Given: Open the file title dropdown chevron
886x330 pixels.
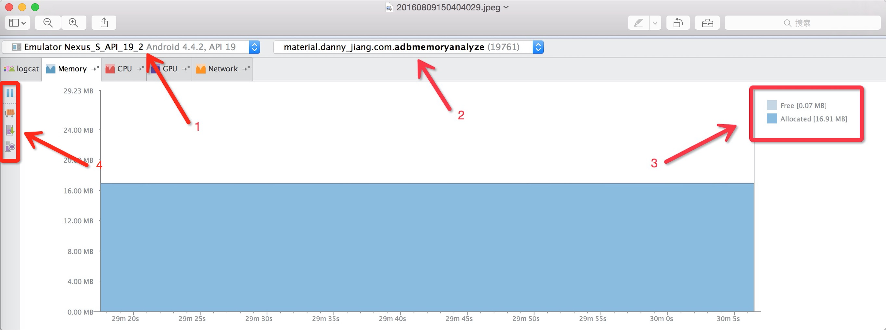Looking at the screenshot, I should click(506, 7).
